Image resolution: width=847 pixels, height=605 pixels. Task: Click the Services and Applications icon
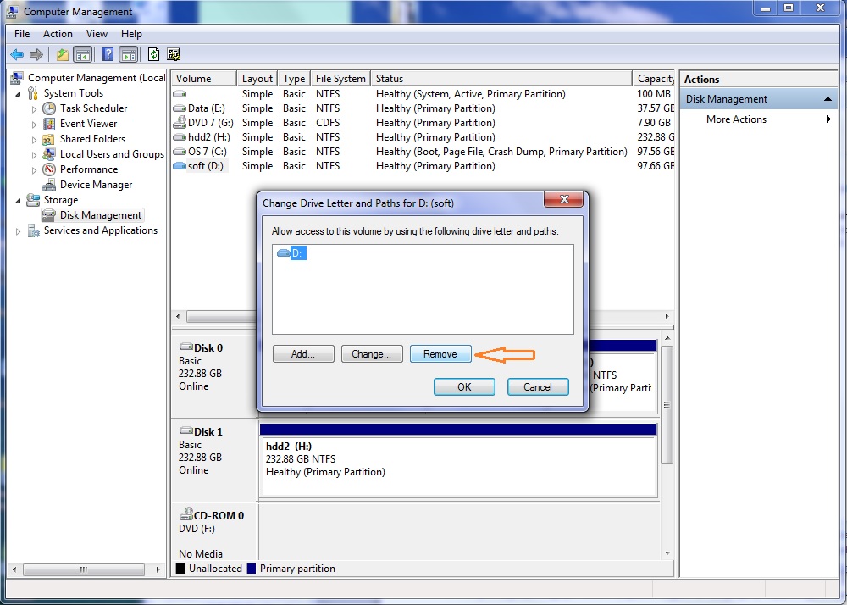33,230
